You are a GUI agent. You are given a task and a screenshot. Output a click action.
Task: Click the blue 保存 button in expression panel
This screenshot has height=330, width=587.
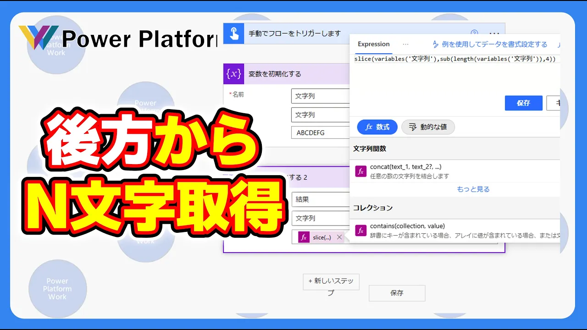pos(523,103)
